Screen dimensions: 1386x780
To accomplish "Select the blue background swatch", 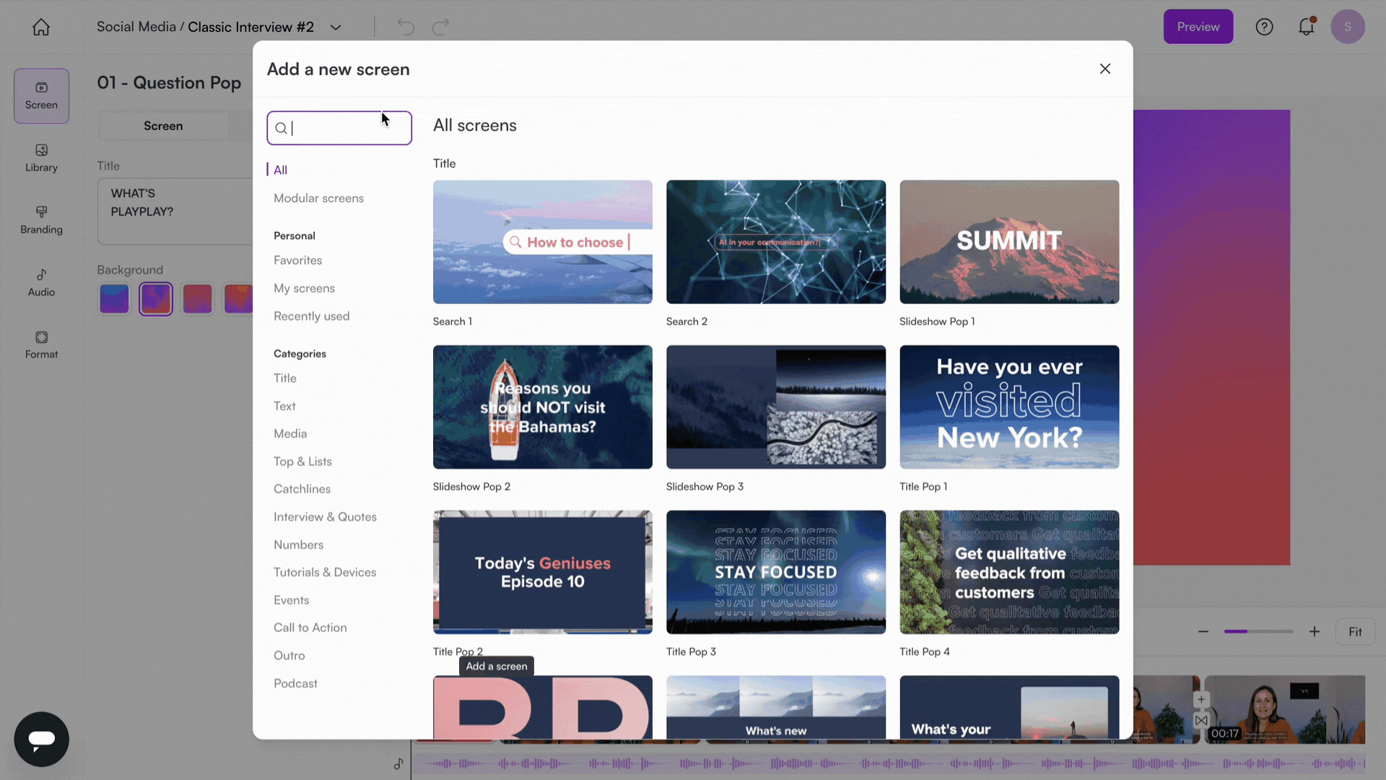I will (114, 298).
